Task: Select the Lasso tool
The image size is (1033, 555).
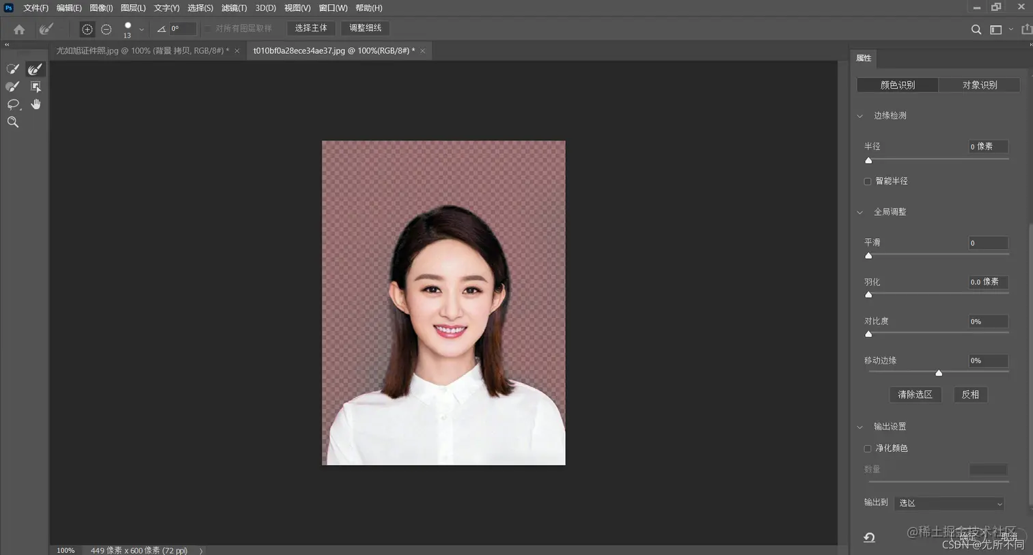Action: point(14,104)
